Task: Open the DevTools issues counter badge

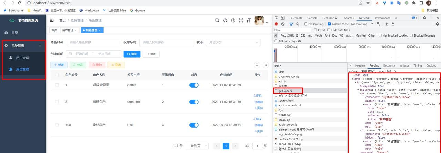Action: [414, 18]
